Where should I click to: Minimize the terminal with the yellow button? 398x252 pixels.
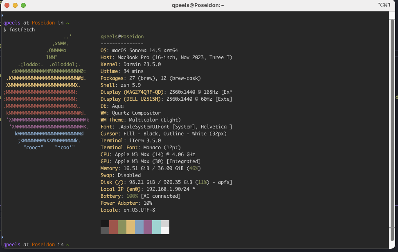pyautogui.click(x=15, y=5)
